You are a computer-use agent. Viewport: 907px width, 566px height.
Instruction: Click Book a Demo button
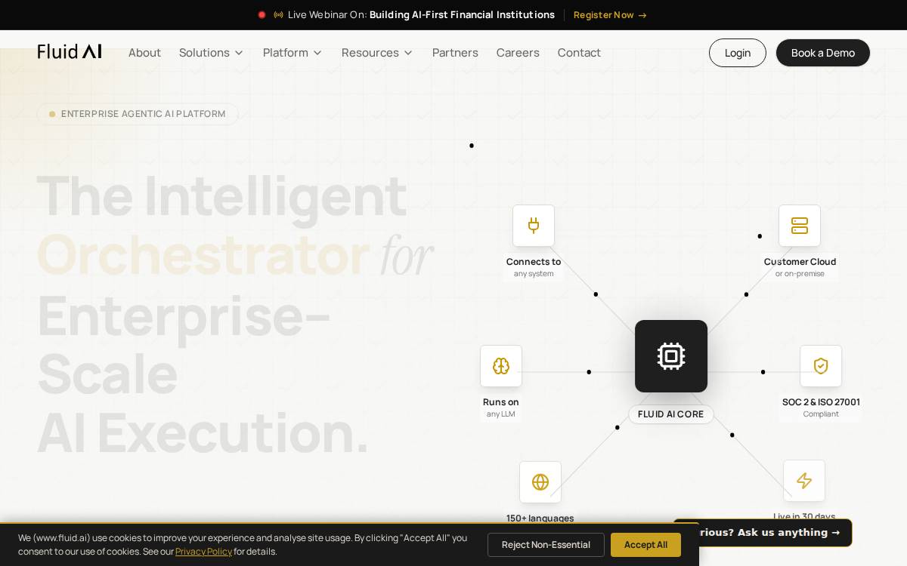point(823,53)
